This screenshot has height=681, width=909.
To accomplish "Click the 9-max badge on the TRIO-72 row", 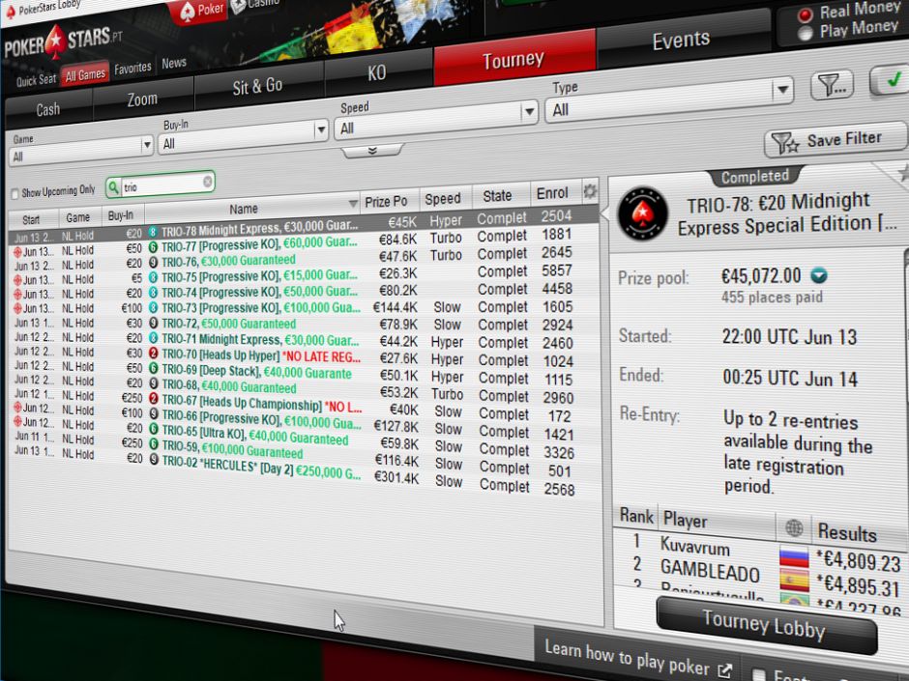I will [153, 323].
